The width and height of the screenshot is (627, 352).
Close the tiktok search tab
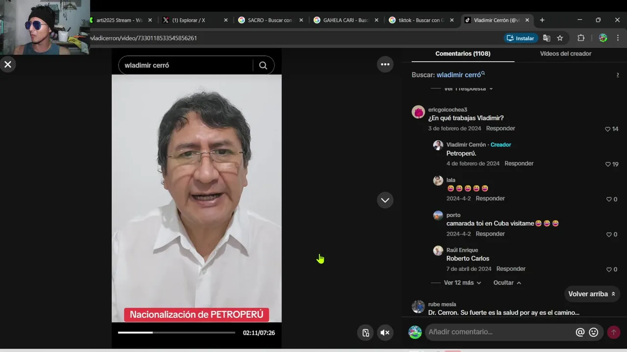click(452, 20)
